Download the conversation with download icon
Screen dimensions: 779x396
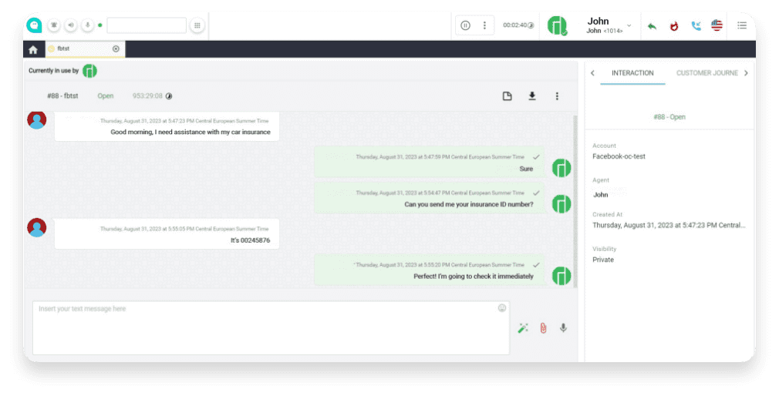coord(532,96)
